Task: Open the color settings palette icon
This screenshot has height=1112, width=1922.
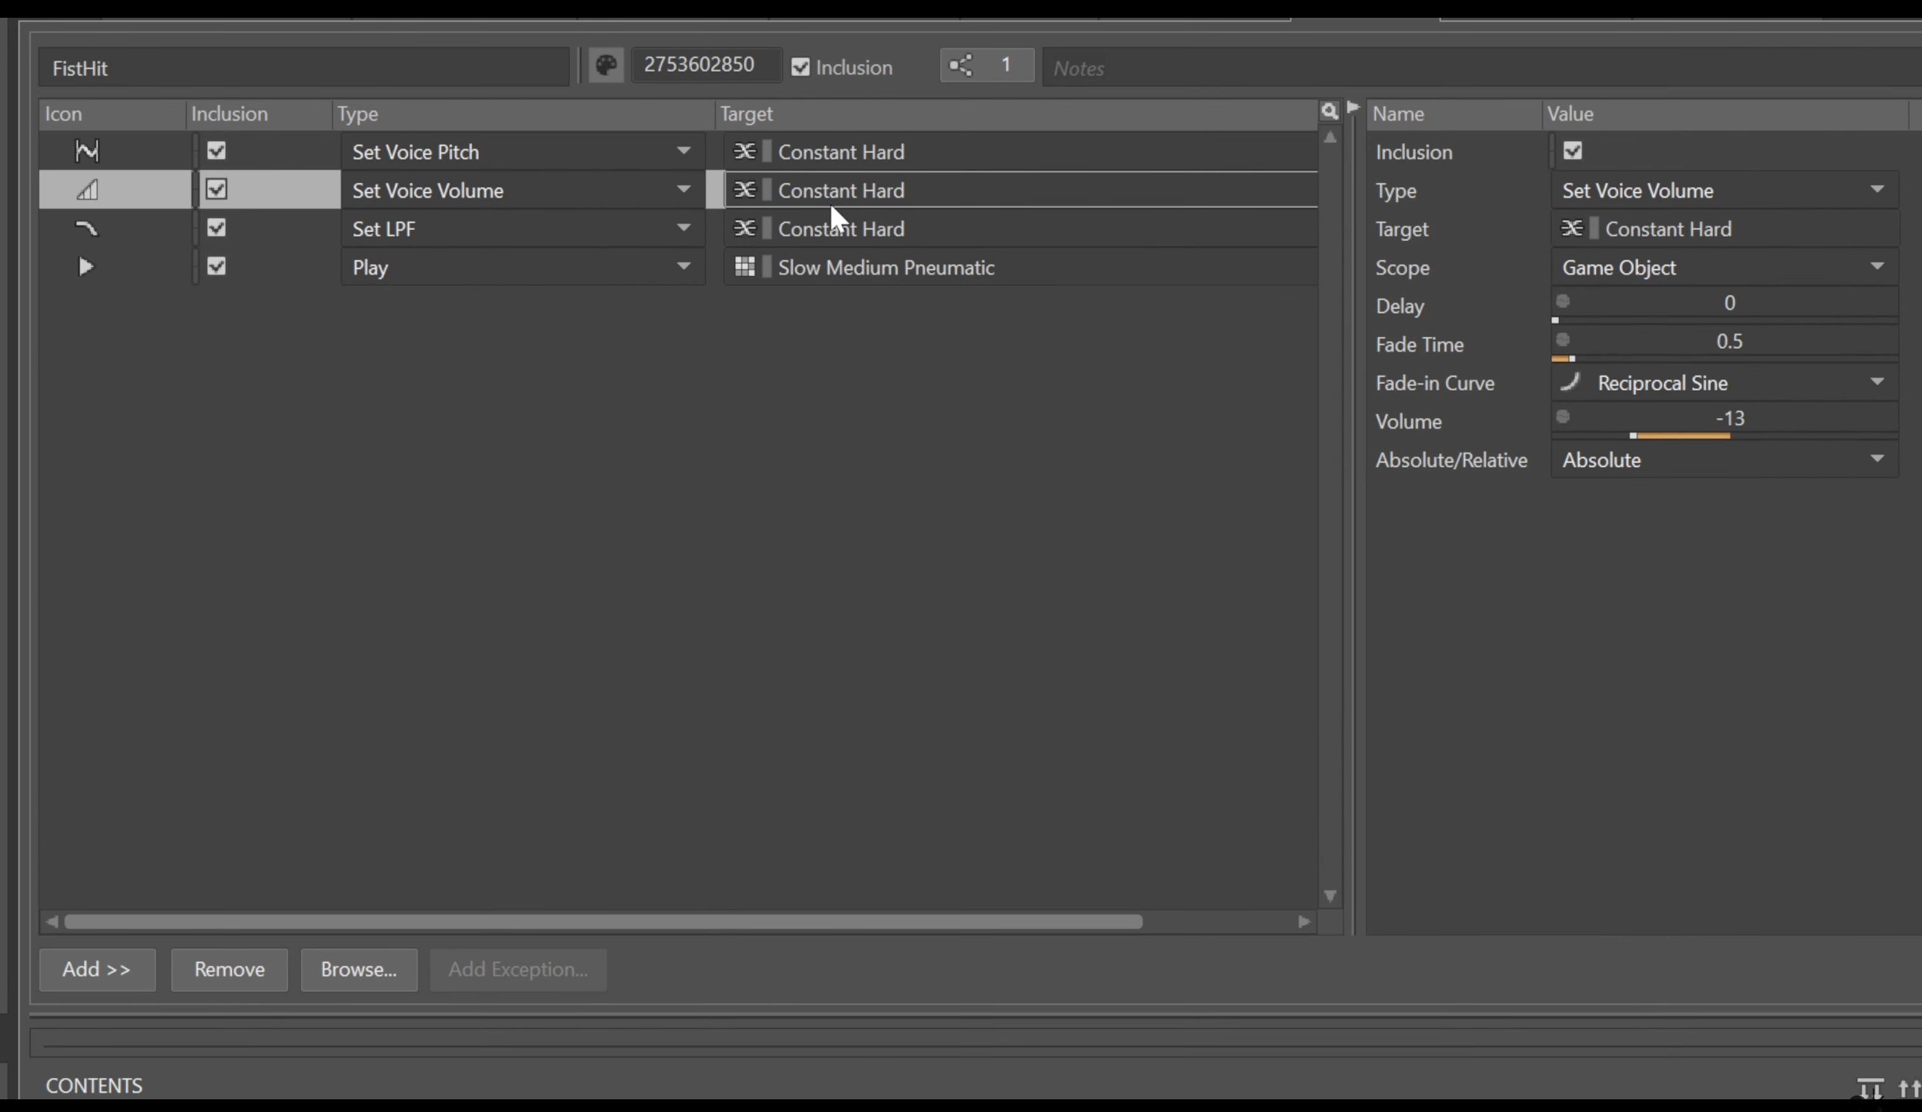Action: (x=606, y=65)
